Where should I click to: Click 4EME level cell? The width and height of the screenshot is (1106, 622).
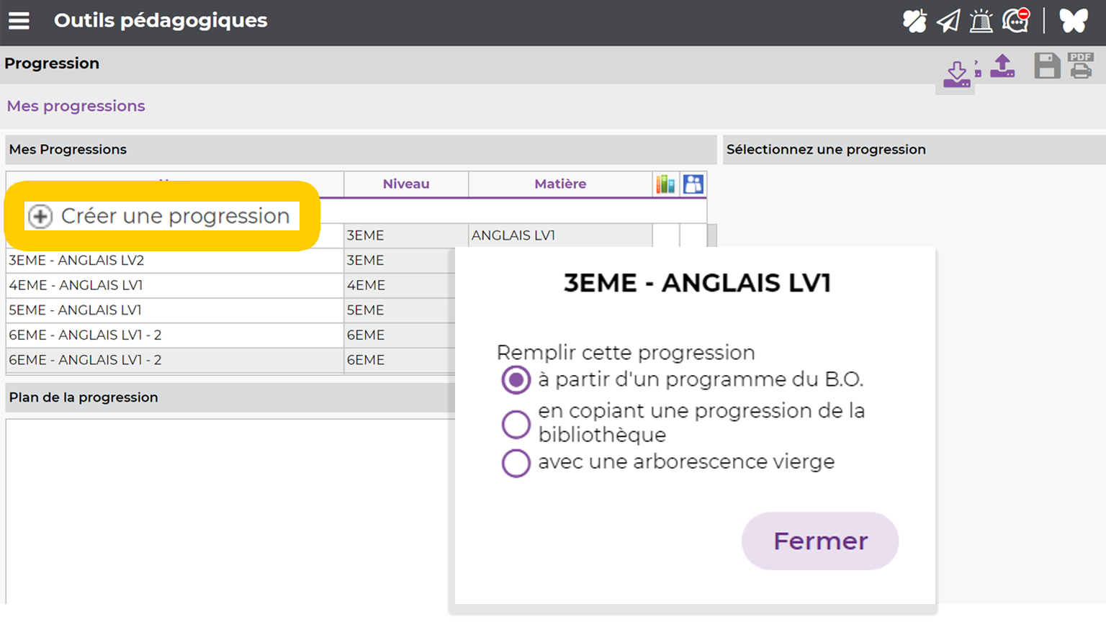pyautogui.click(x=400, y=285)
